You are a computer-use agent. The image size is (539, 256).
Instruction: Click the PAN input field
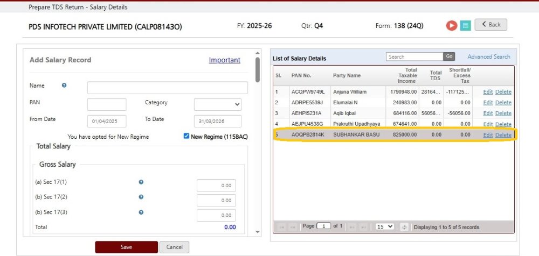(107, 105)
